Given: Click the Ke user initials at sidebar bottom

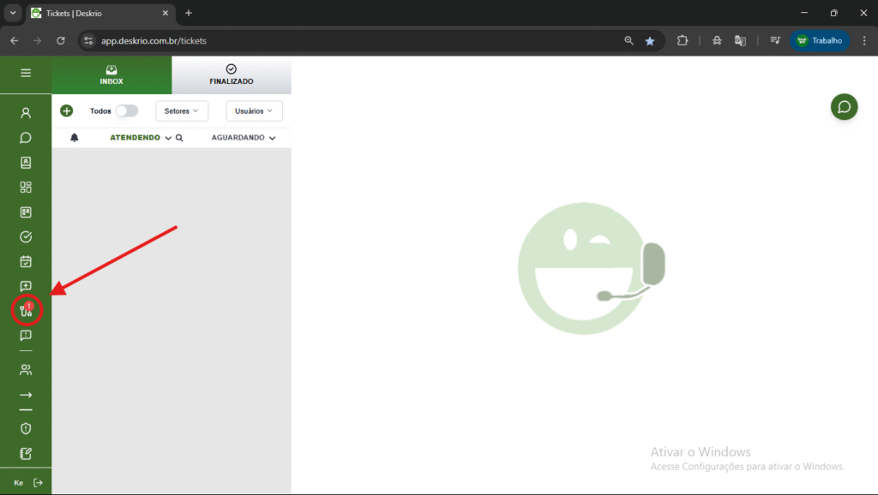Looking at the screenshot, I should [x=19, y=483].
